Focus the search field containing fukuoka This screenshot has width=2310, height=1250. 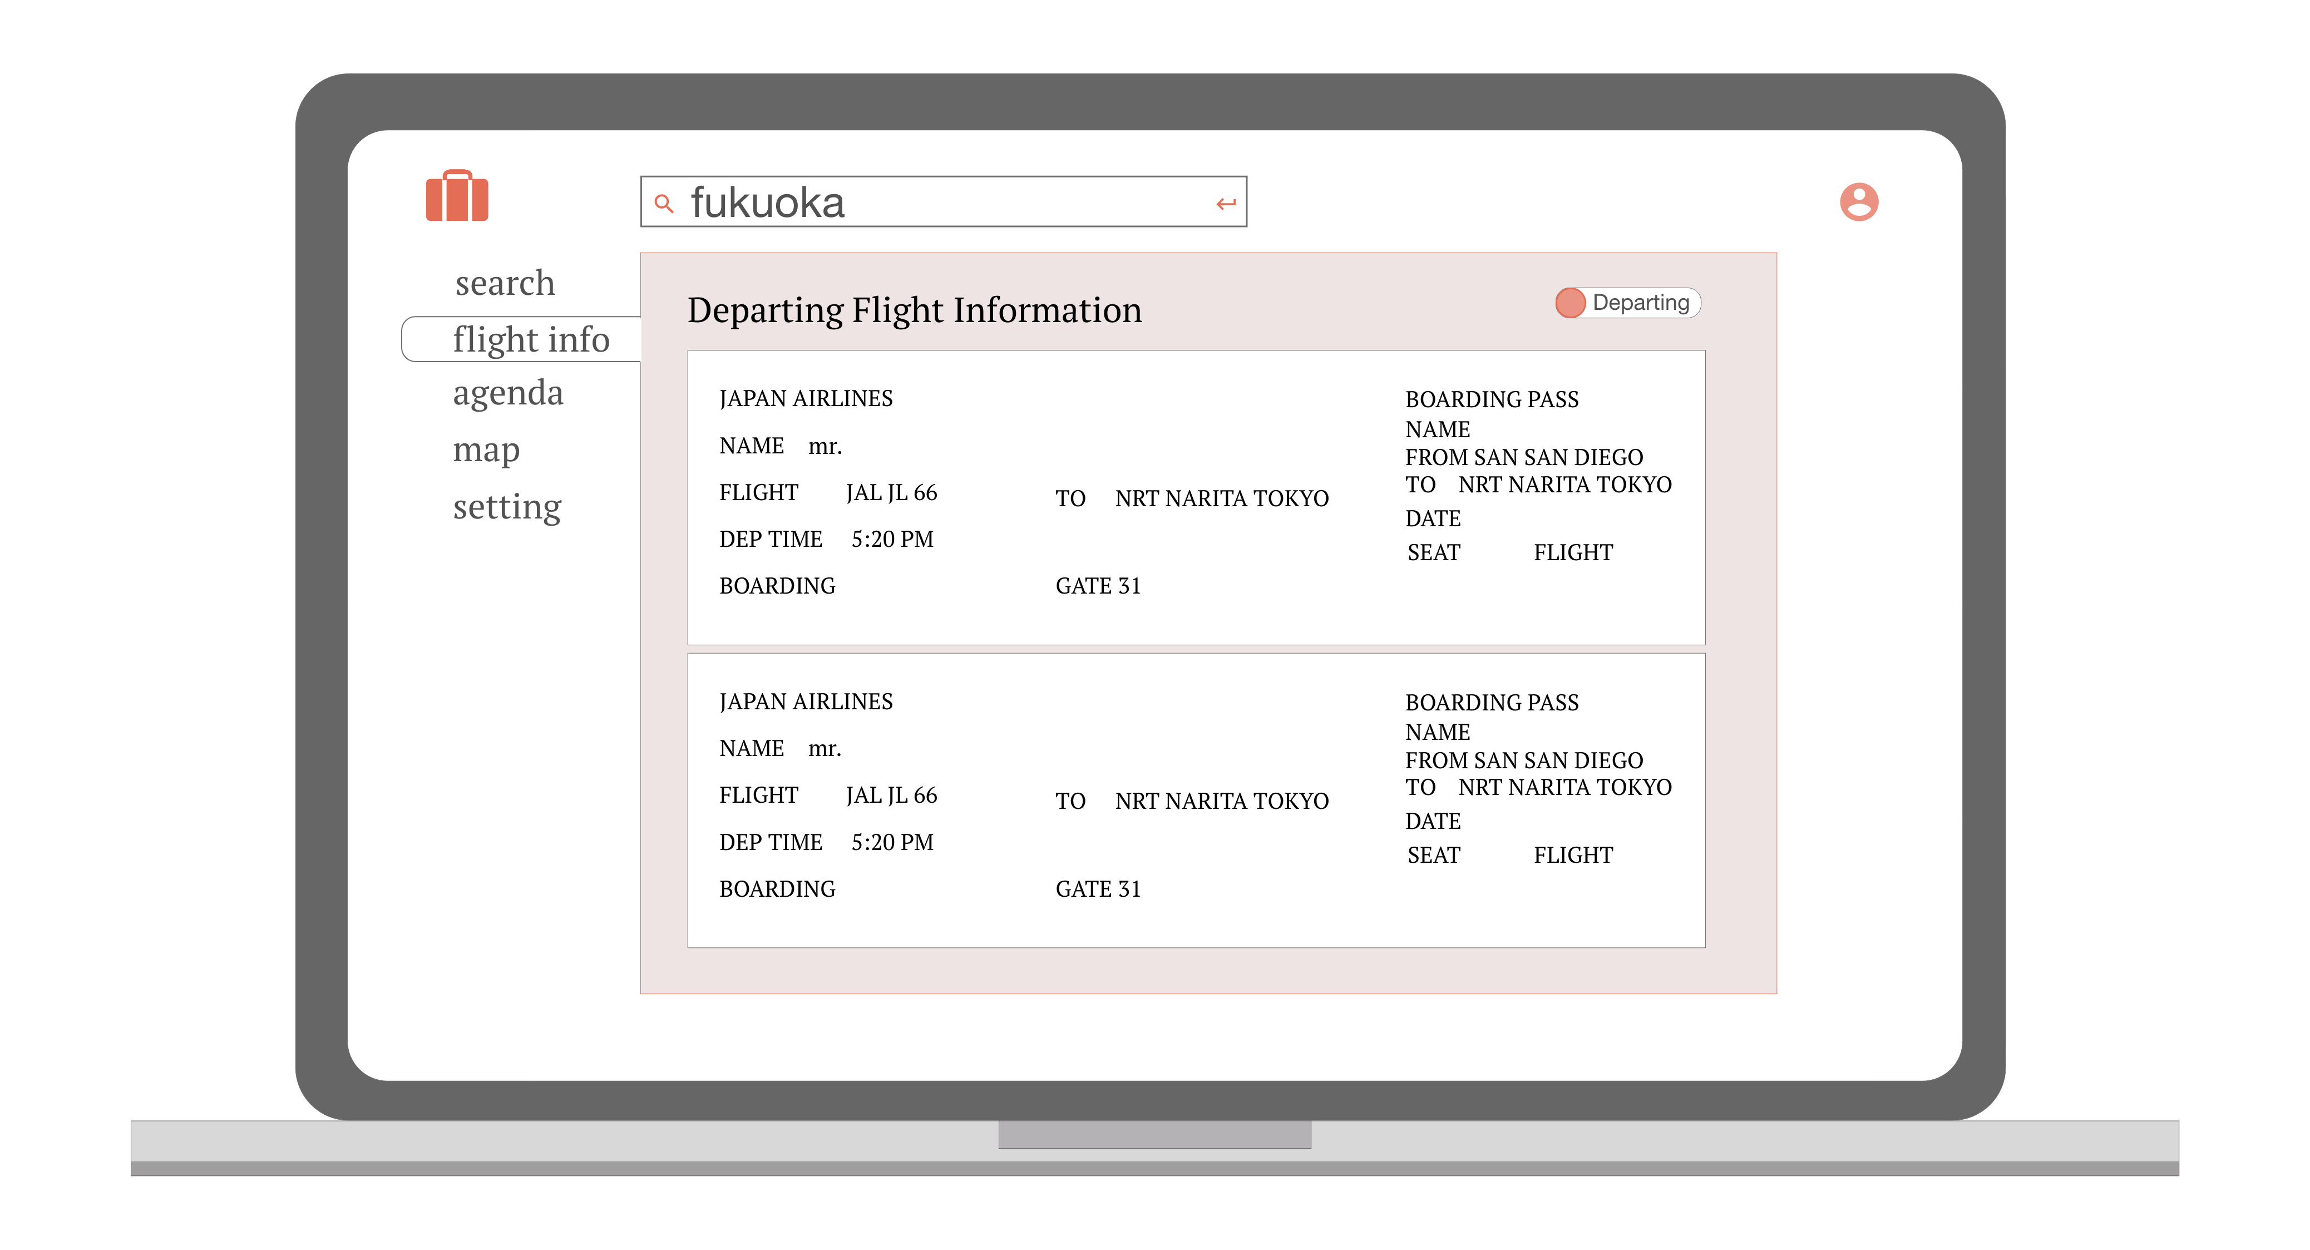click(x=944, y=202)
